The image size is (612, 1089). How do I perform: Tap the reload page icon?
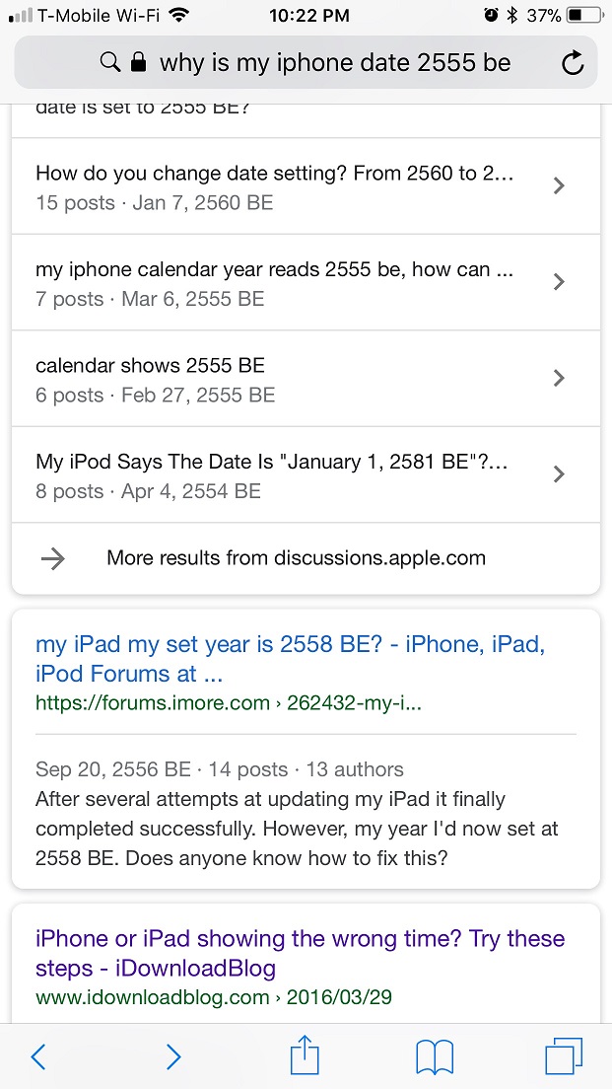point(572,63)
